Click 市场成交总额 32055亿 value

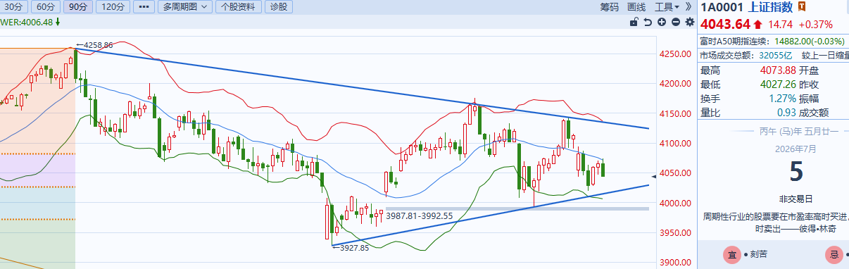776,55
